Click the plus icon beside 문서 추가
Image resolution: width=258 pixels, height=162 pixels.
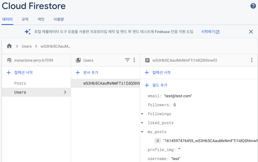point(78,73)
